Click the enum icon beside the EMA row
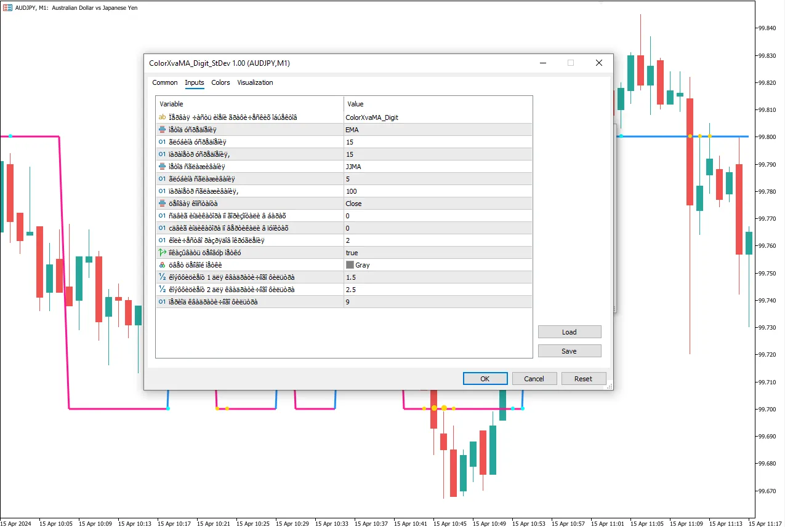Viewport: 785px width, 527px height. 163,130
